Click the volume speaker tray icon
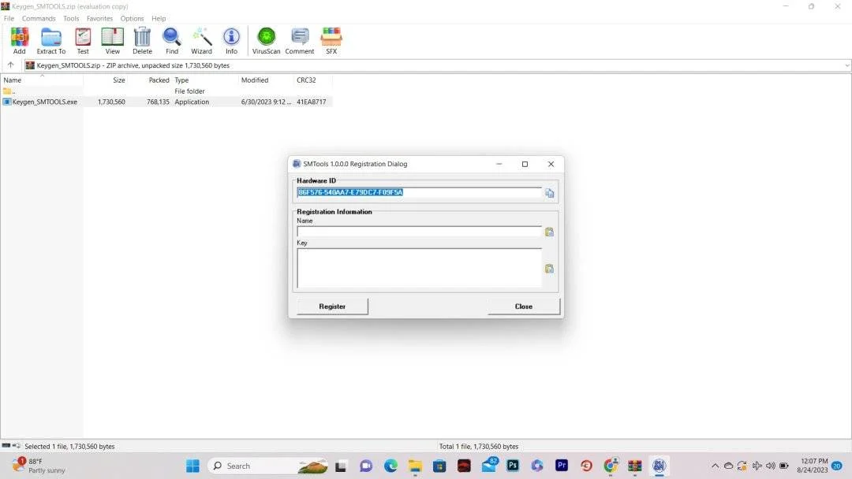This screenshot has width=852, height=479. (x=771, y=466)
